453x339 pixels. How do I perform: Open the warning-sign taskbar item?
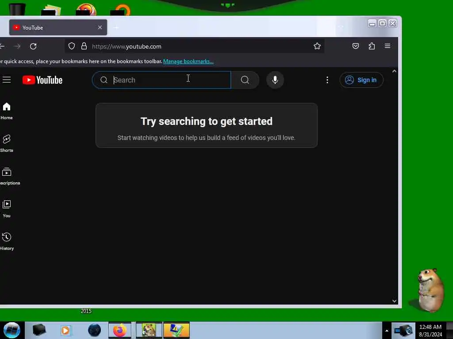click(176, 330)
